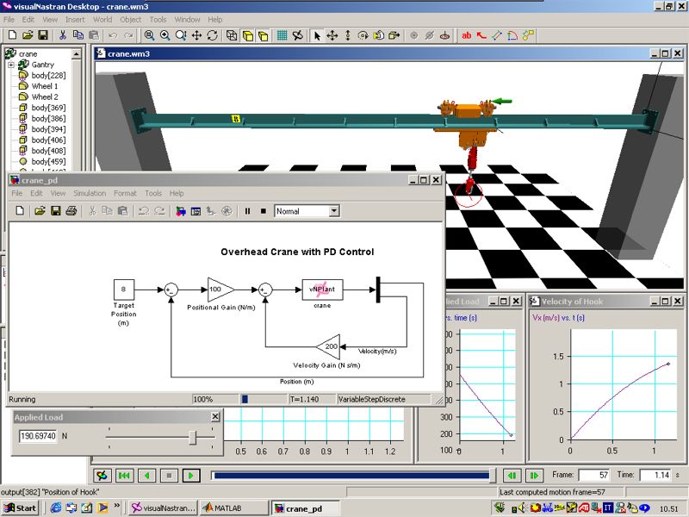Click New model icon in crane_pd toolbar

[x=20, y=211]
